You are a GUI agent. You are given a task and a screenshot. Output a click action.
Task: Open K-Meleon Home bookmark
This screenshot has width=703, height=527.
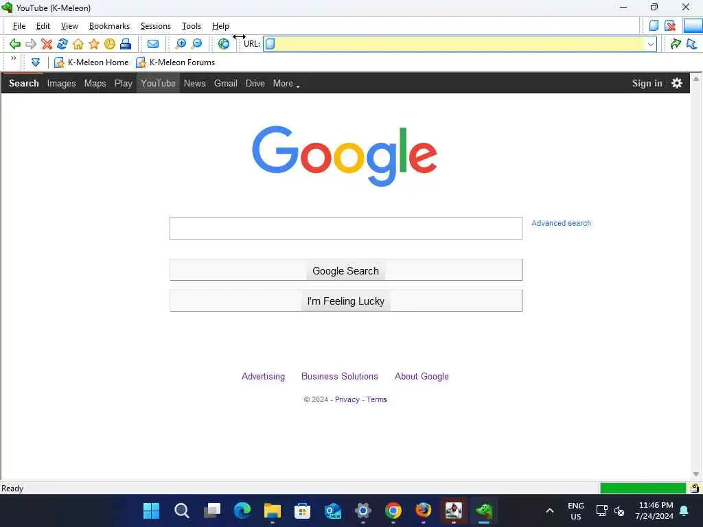(x=91, y=62)
